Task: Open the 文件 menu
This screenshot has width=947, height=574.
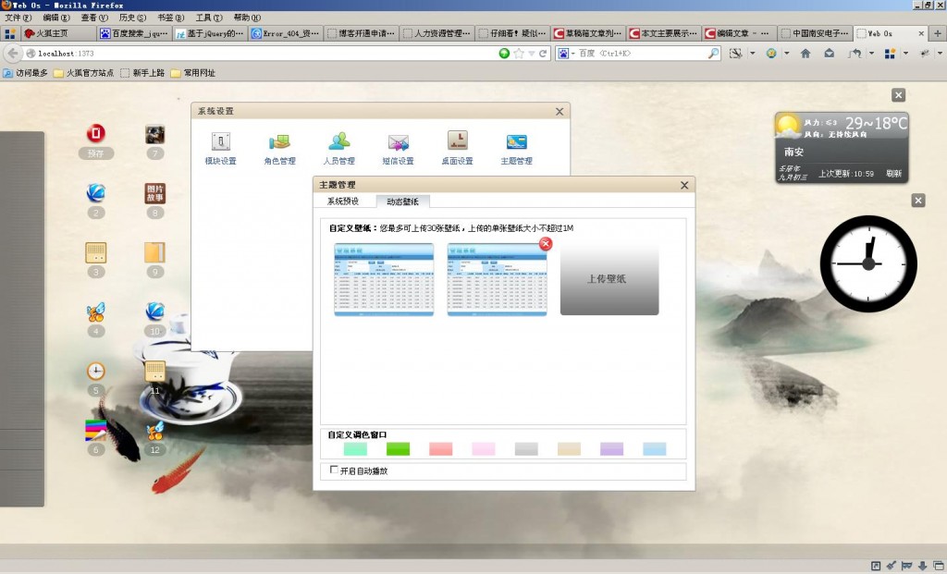Action: 18,18
